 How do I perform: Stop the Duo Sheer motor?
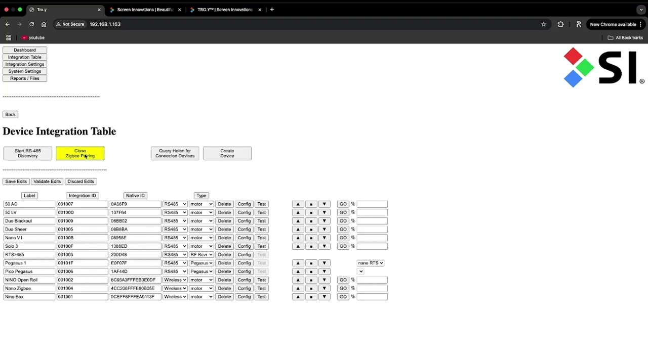pyautogui.click(x=311, y=230)
